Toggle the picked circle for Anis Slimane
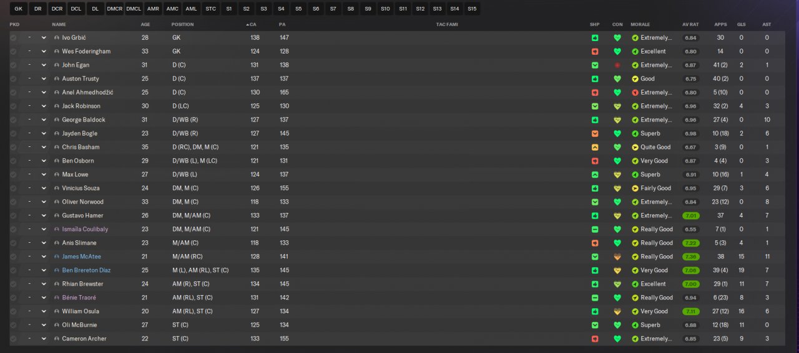 (x=13, y=243)
